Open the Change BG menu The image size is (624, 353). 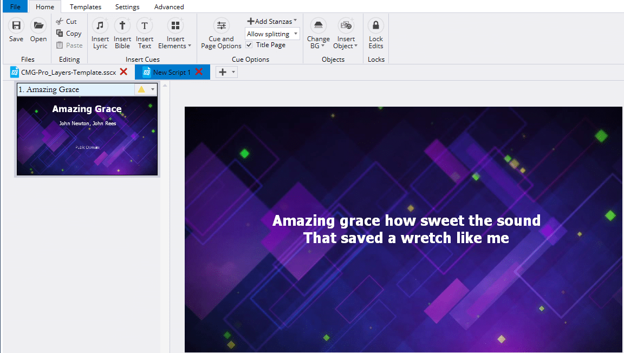(x=318, y=33)
